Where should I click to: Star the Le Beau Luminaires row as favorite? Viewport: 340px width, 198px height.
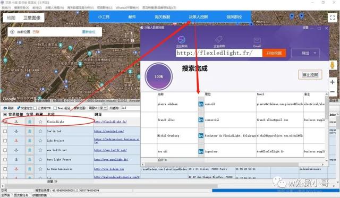[40, 169]
